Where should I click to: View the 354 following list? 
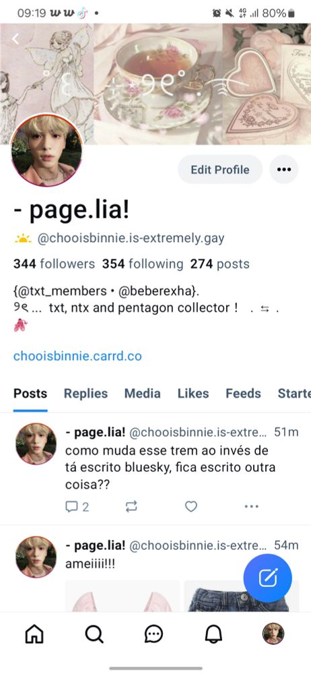143,264
